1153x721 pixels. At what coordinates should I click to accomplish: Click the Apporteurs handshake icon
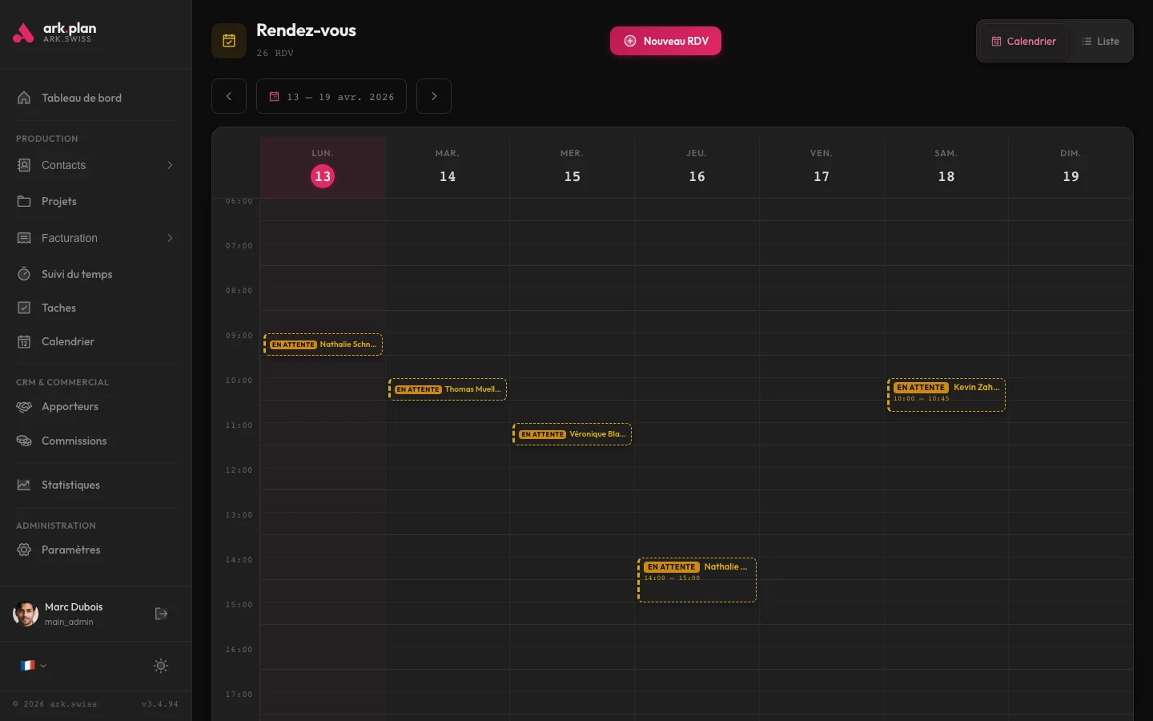point(24,406)
